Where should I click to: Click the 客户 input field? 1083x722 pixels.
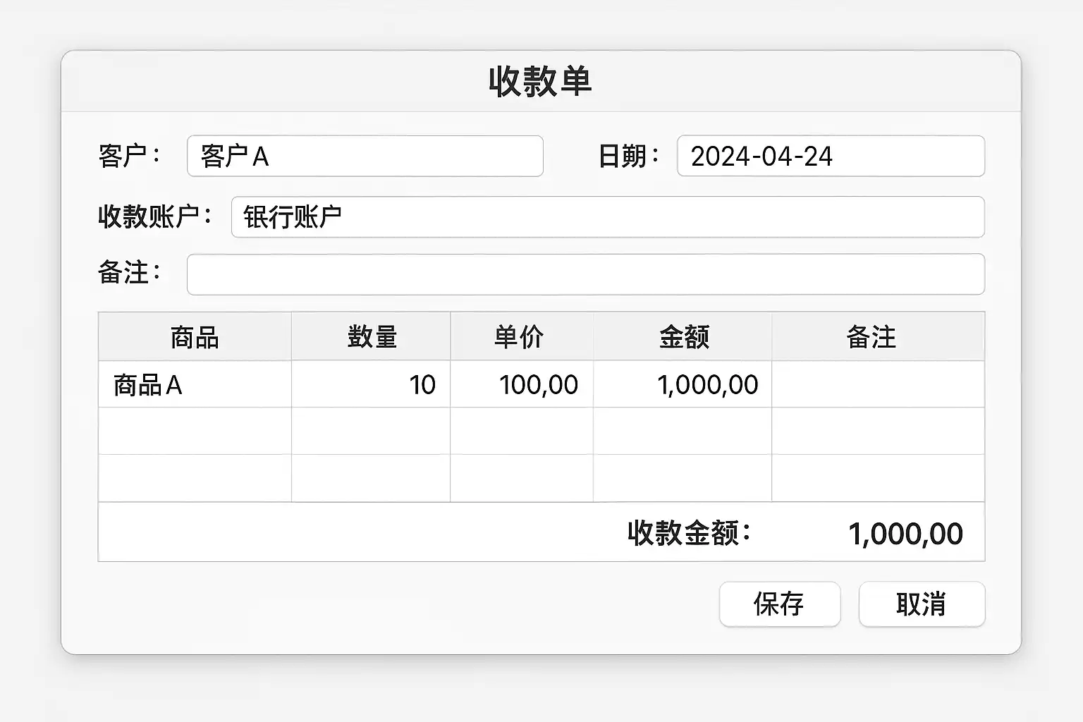[x=365, y=156]
